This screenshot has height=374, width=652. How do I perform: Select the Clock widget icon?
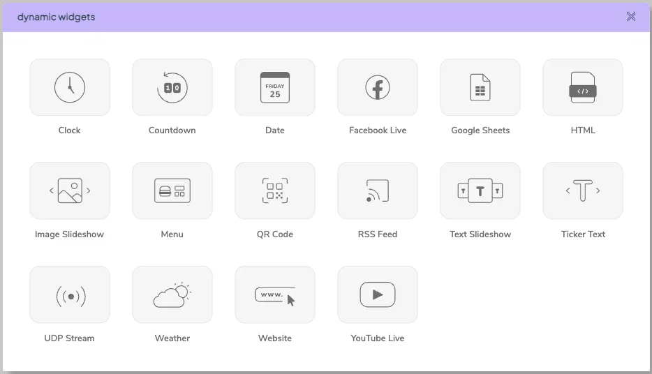(70, 87)
